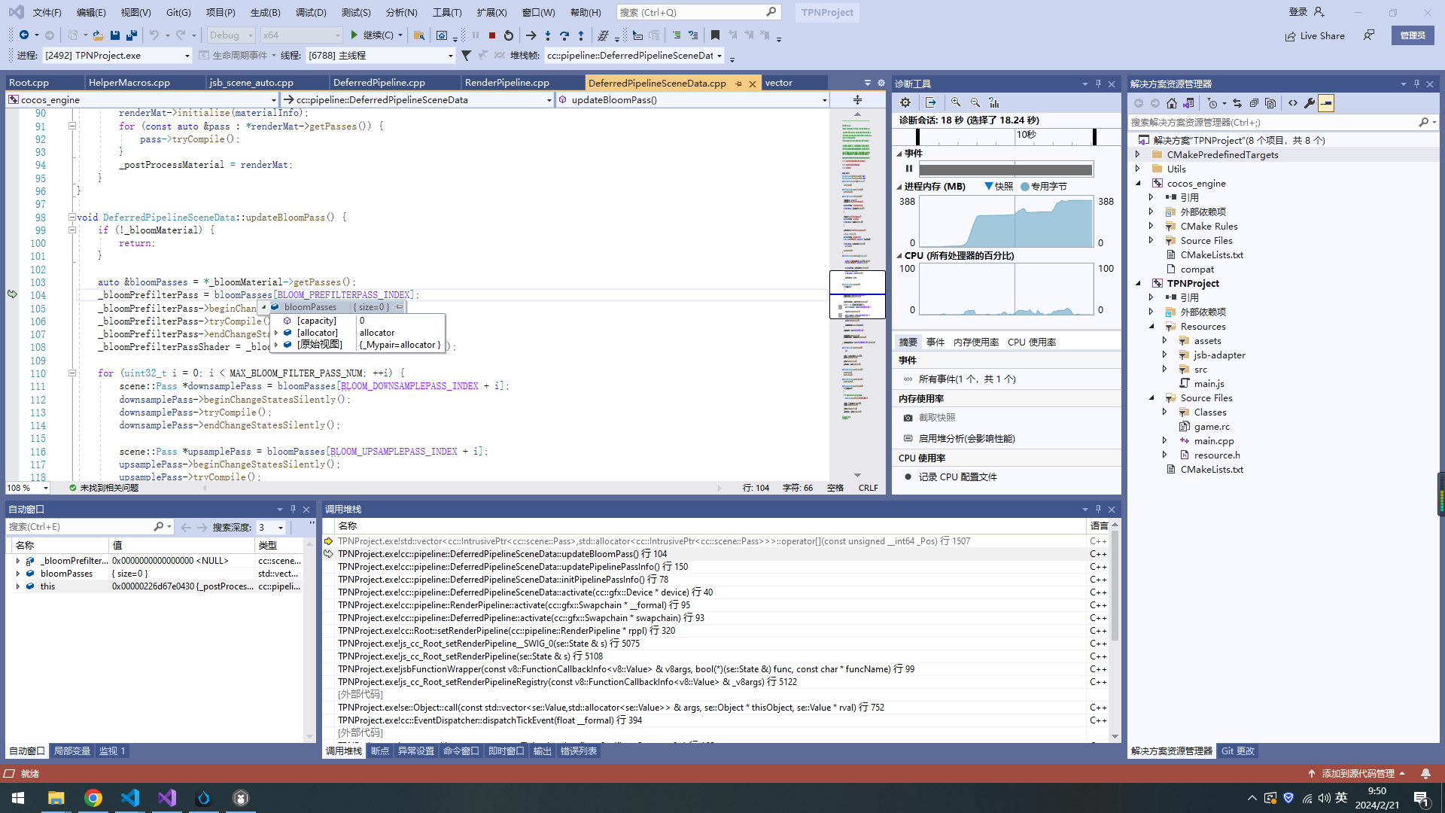Click the Continue debugging play icon
The width and height of the screenshot is (1445, 813).
[354, 35]
